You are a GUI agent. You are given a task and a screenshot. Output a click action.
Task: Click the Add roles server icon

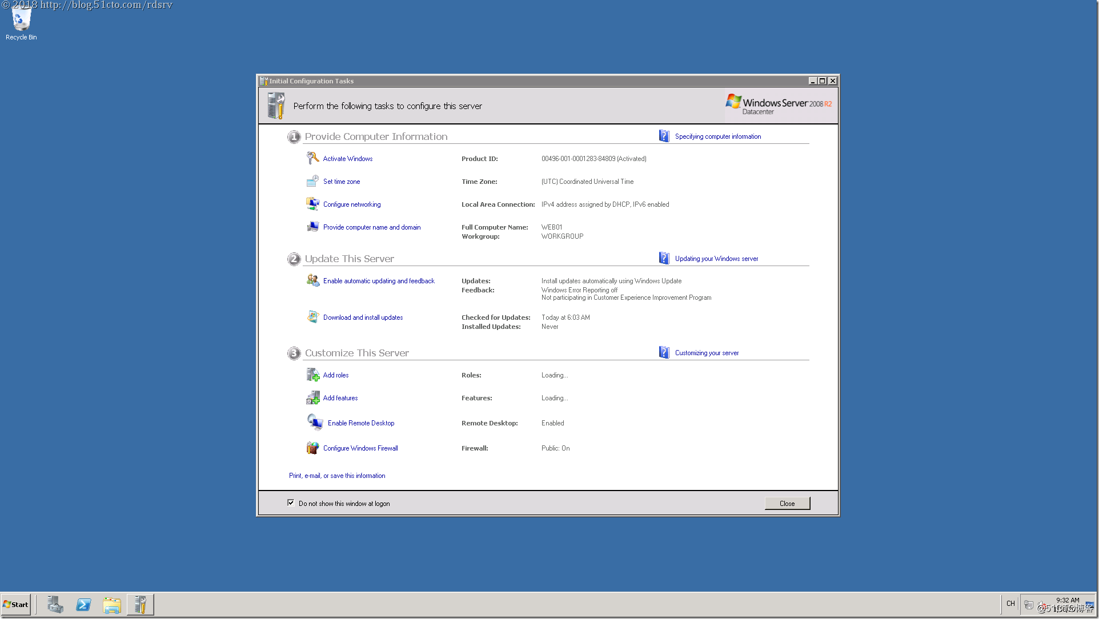coord(312,375)
